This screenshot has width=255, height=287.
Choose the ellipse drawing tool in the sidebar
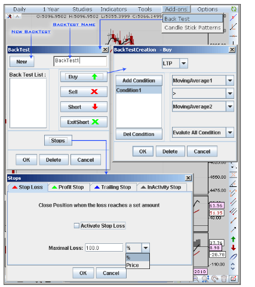pos(234,256)
